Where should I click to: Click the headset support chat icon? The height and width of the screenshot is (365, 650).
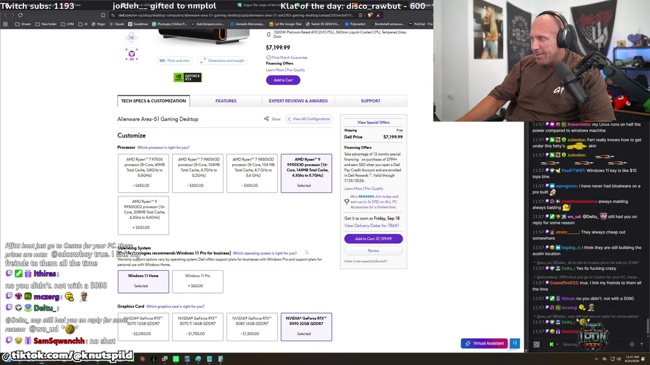[x=514, y=343]
